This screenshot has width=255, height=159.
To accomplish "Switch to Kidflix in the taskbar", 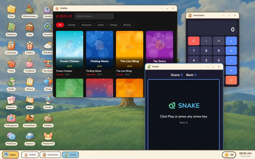I will 30,155.
